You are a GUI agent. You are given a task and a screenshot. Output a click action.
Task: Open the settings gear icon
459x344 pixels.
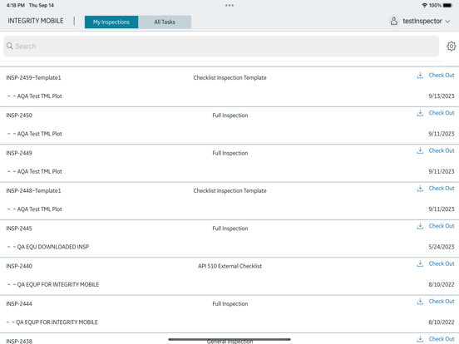(451, 47)
